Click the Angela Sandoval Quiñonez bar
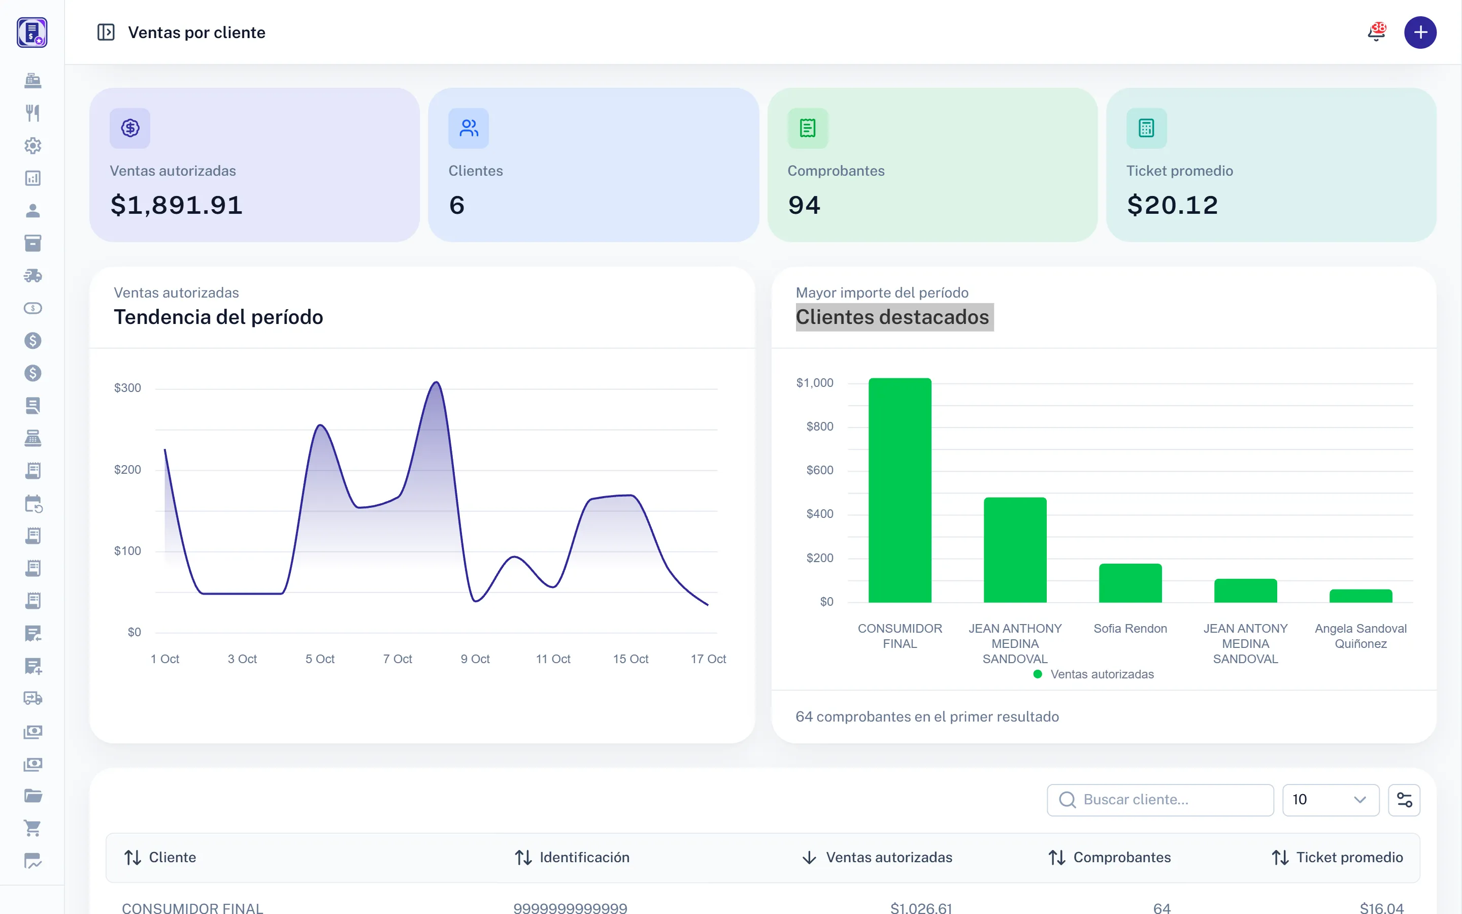Image resolution: width=1462 pixels, height=914 pixels. point(1360,596)
